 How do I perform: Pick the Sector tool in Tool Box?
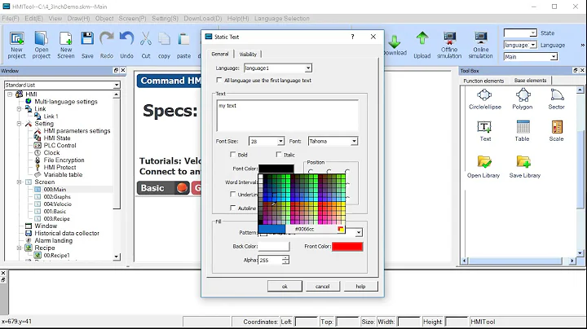tap(556, 99)
